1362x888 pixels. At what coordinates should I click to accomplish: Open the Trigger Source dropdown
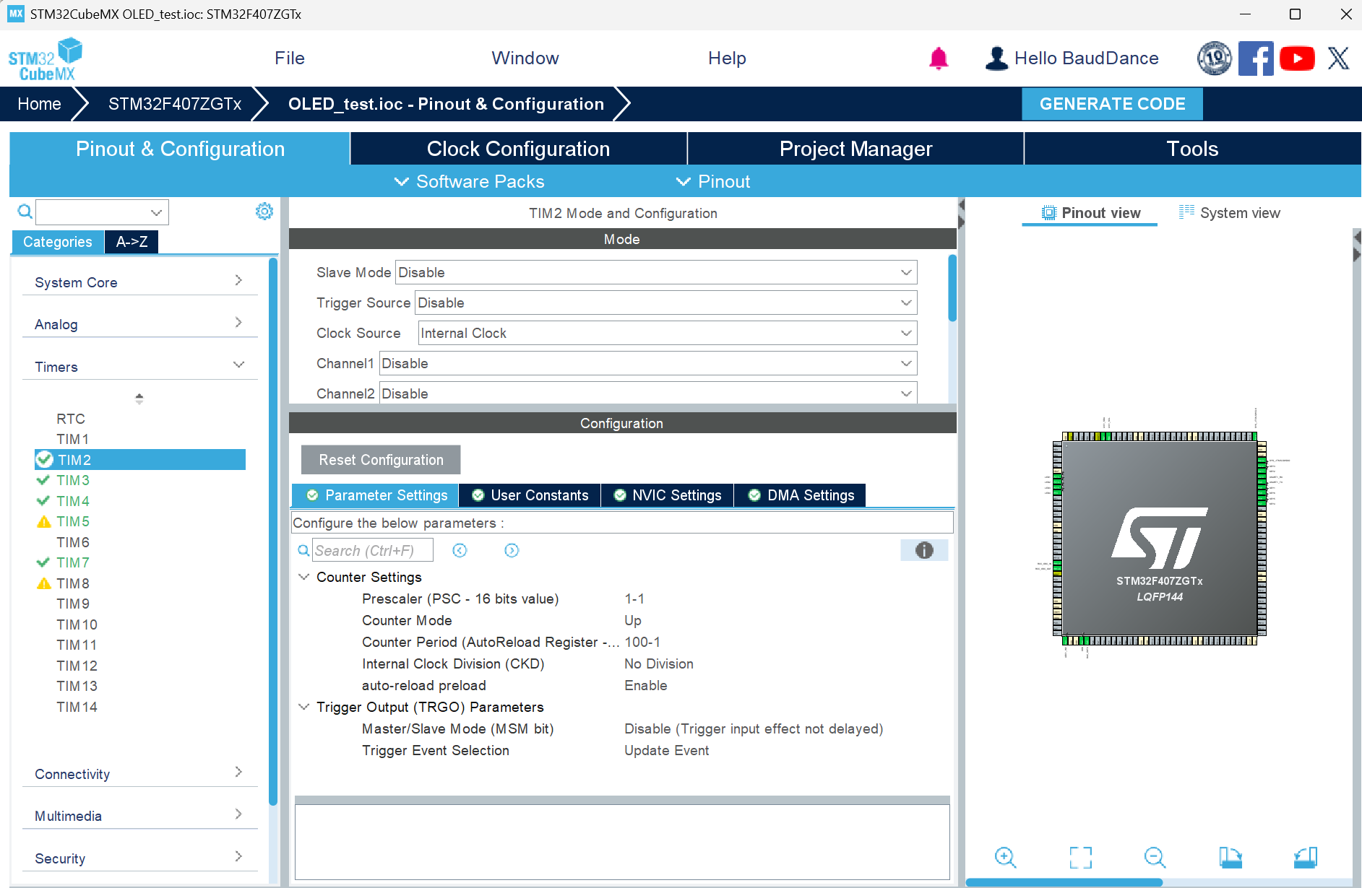[666, 302]
